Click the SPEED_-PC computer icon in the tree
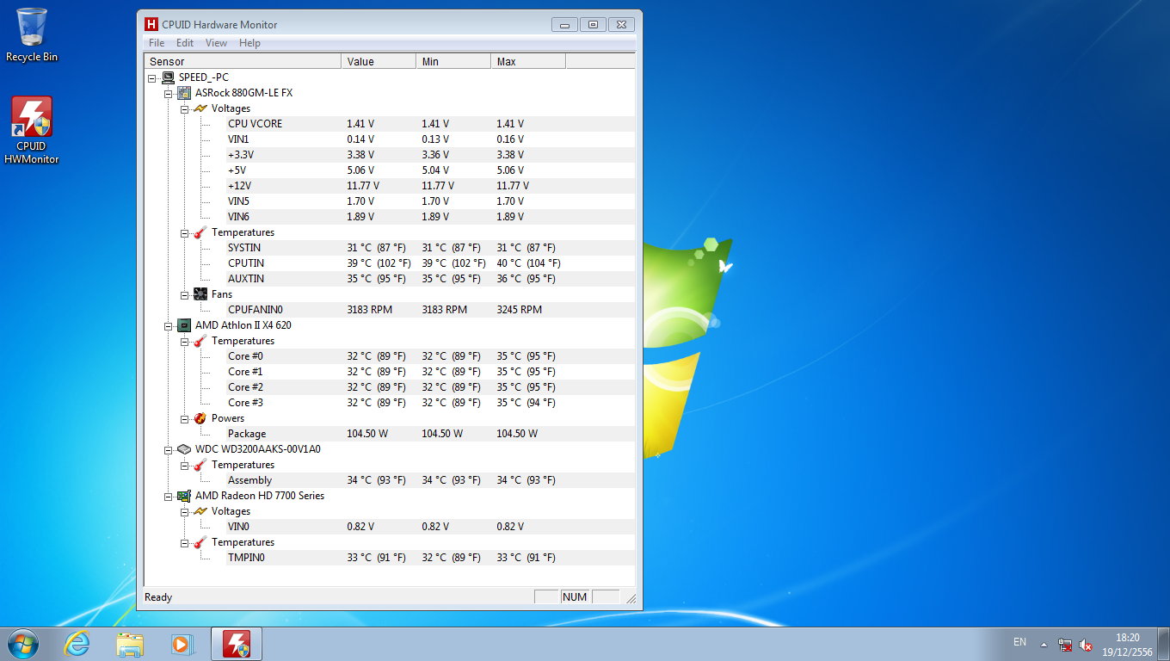This screenshot has height=661, width=1170. point(168,77)
